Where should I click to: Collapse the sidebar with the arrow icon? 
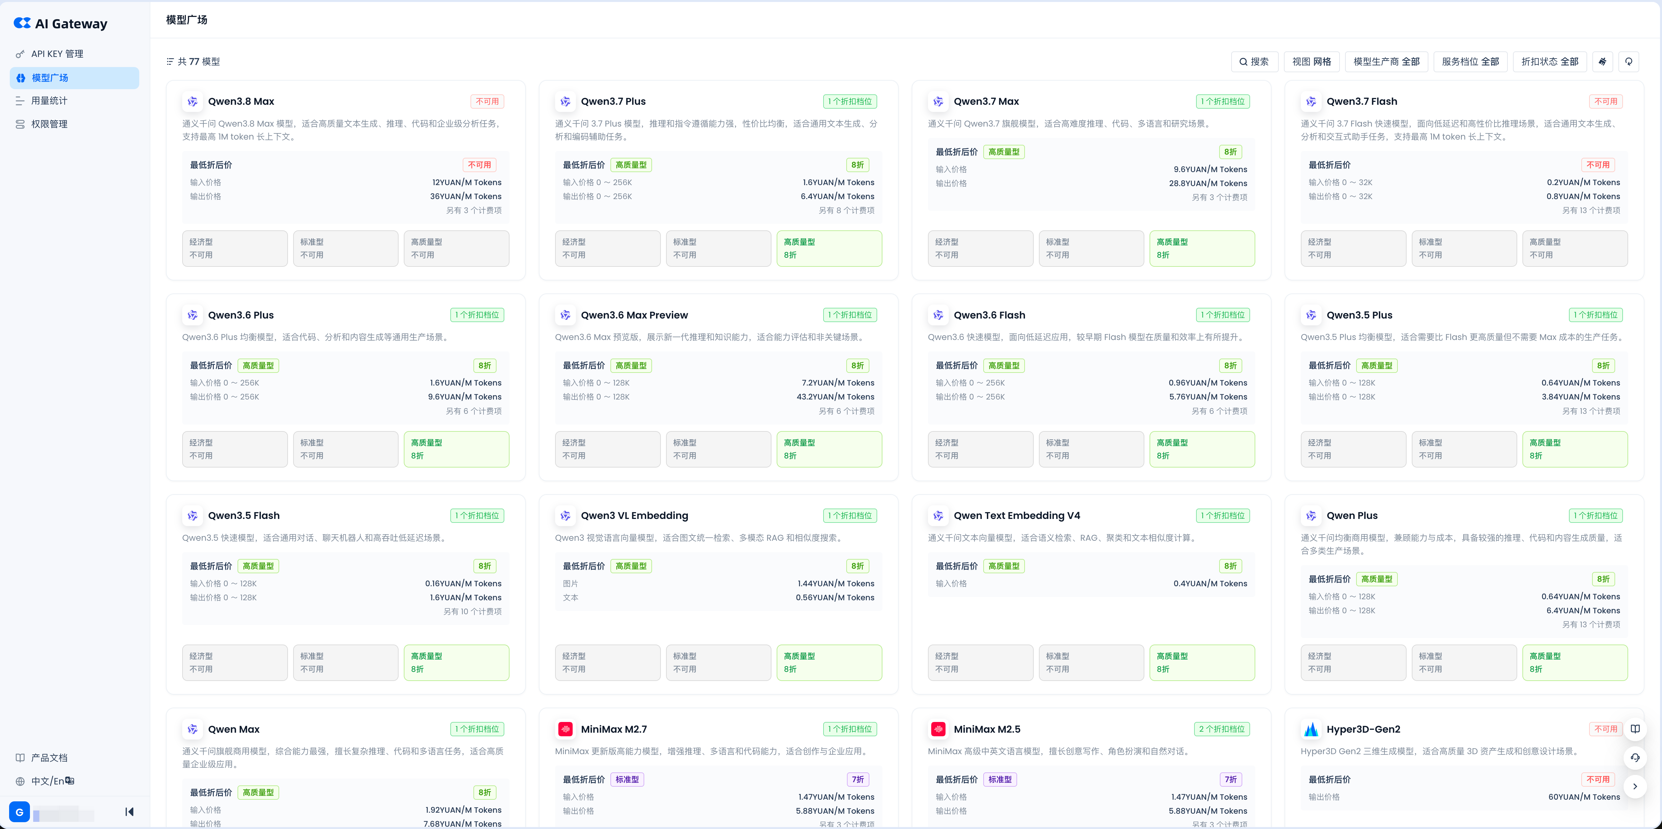tap(129, 811)
